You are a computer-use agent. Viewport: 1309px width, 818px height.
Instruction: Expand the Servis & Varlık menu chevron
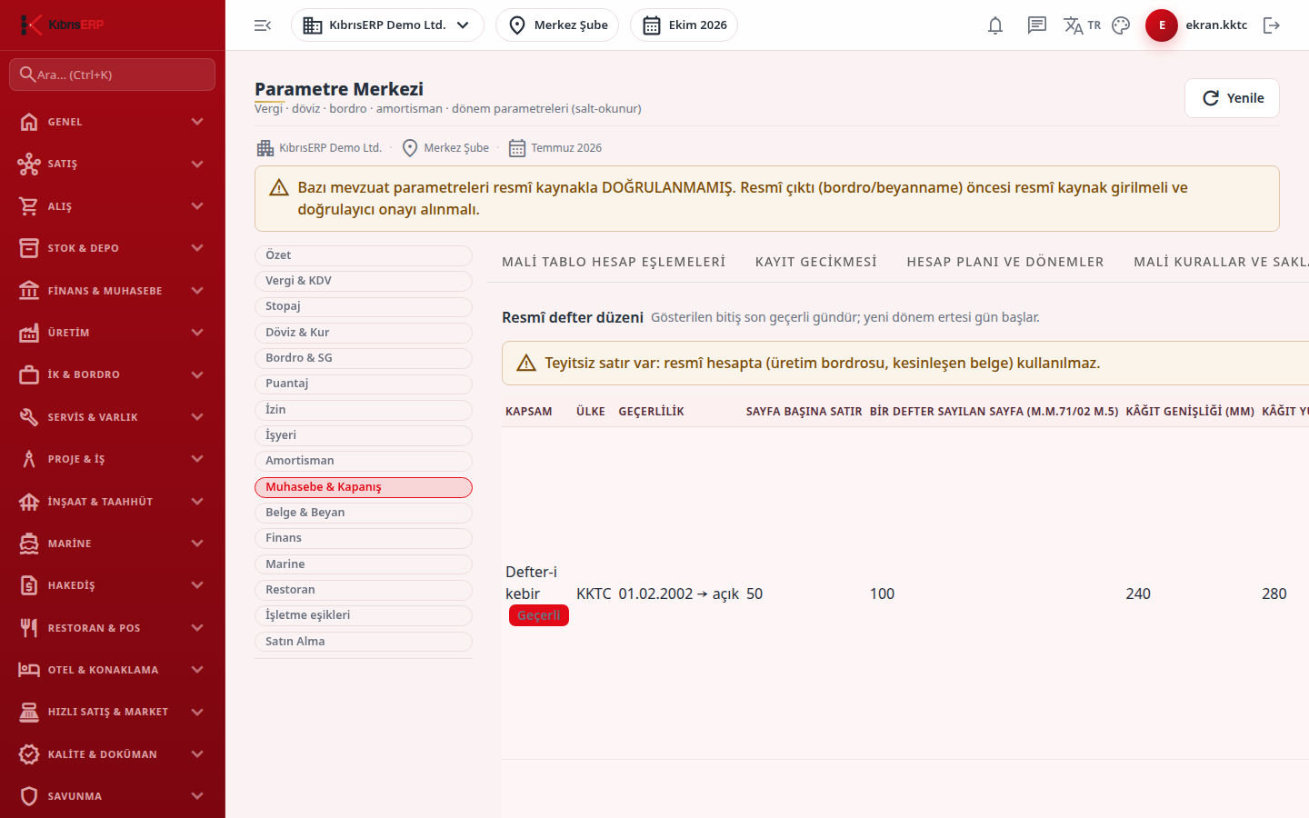pyautogui.click(x=197, y=417)
